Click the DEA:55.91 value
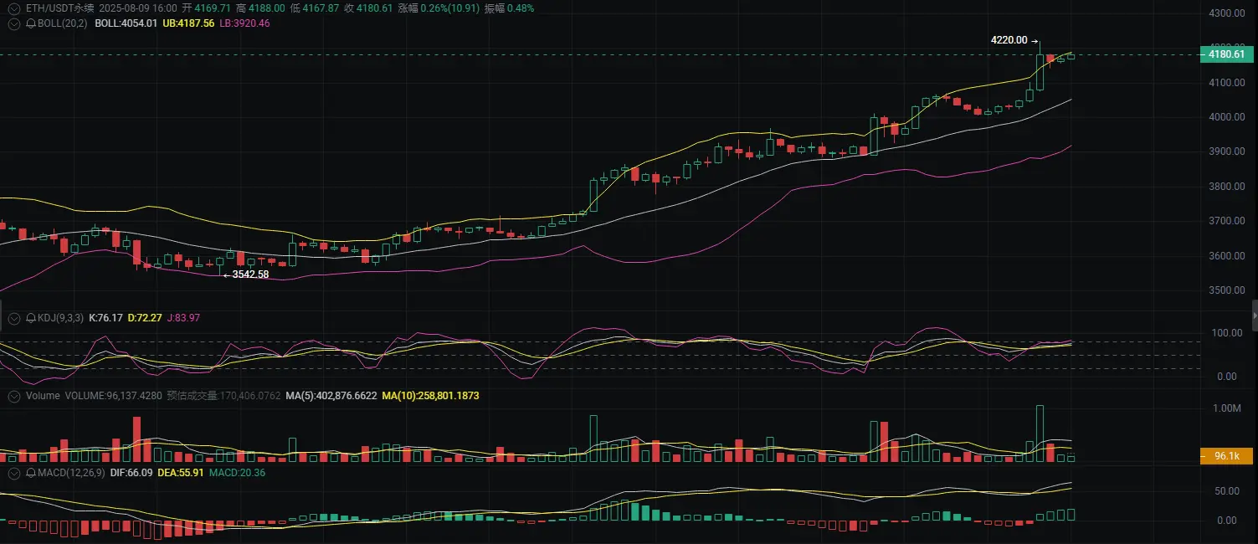 pyautogui.click(x=181, y=473)
